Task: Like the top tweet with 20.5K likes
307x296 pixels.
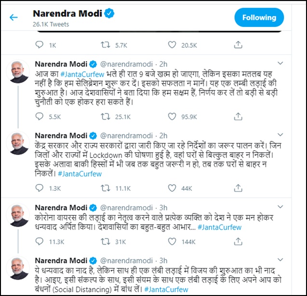Action: 172,45
